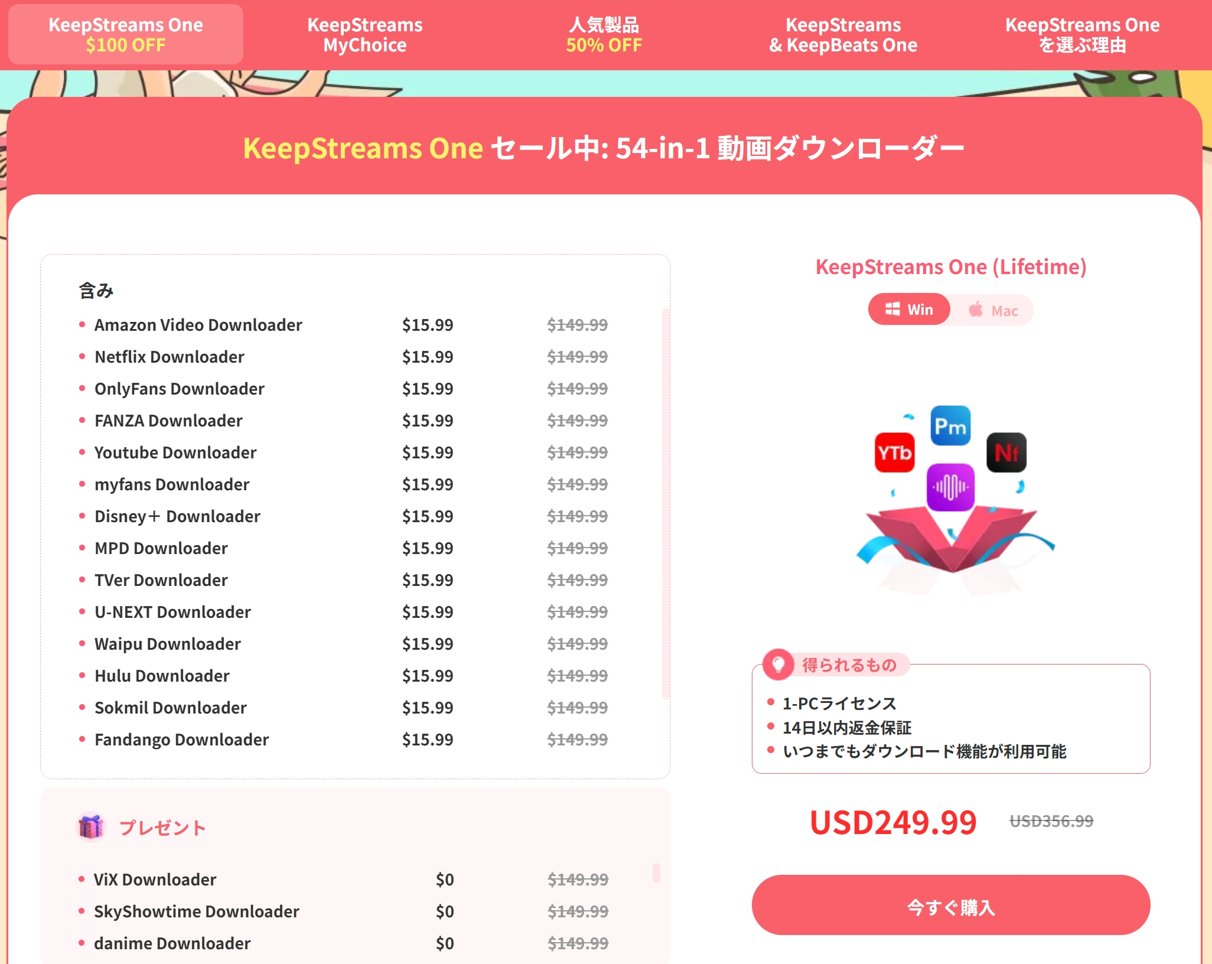Click Disney+ Downloader list item
This screenshot has width=1212, height=964.
pyautogui.click(x=177, y=516)
